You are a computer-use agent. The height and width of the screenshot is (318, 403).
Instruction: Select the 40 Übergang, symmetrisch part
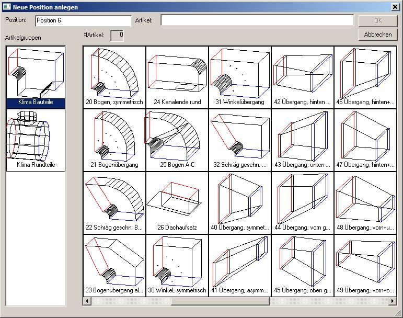pyautogui.click(x=240, y=202)
